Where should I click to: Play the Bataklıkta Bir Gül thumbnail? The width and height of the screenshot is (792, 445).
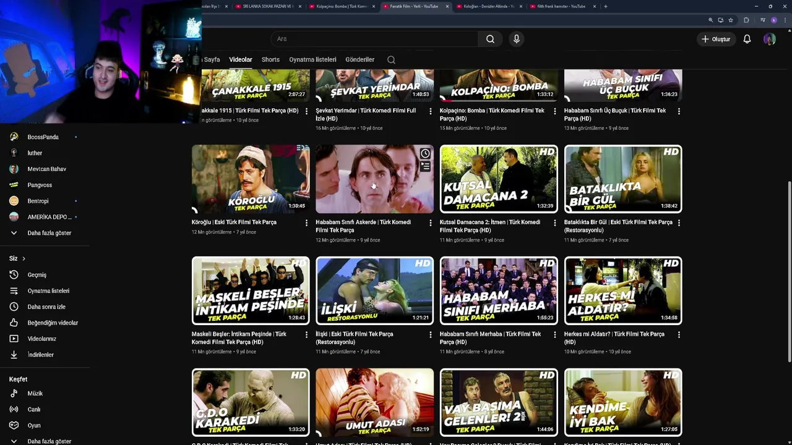[623, 179]
